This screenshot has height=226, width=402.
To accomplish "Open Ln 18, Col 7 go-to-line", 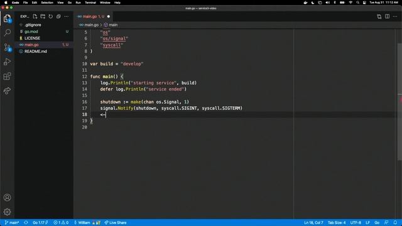I will click(313, 223).
